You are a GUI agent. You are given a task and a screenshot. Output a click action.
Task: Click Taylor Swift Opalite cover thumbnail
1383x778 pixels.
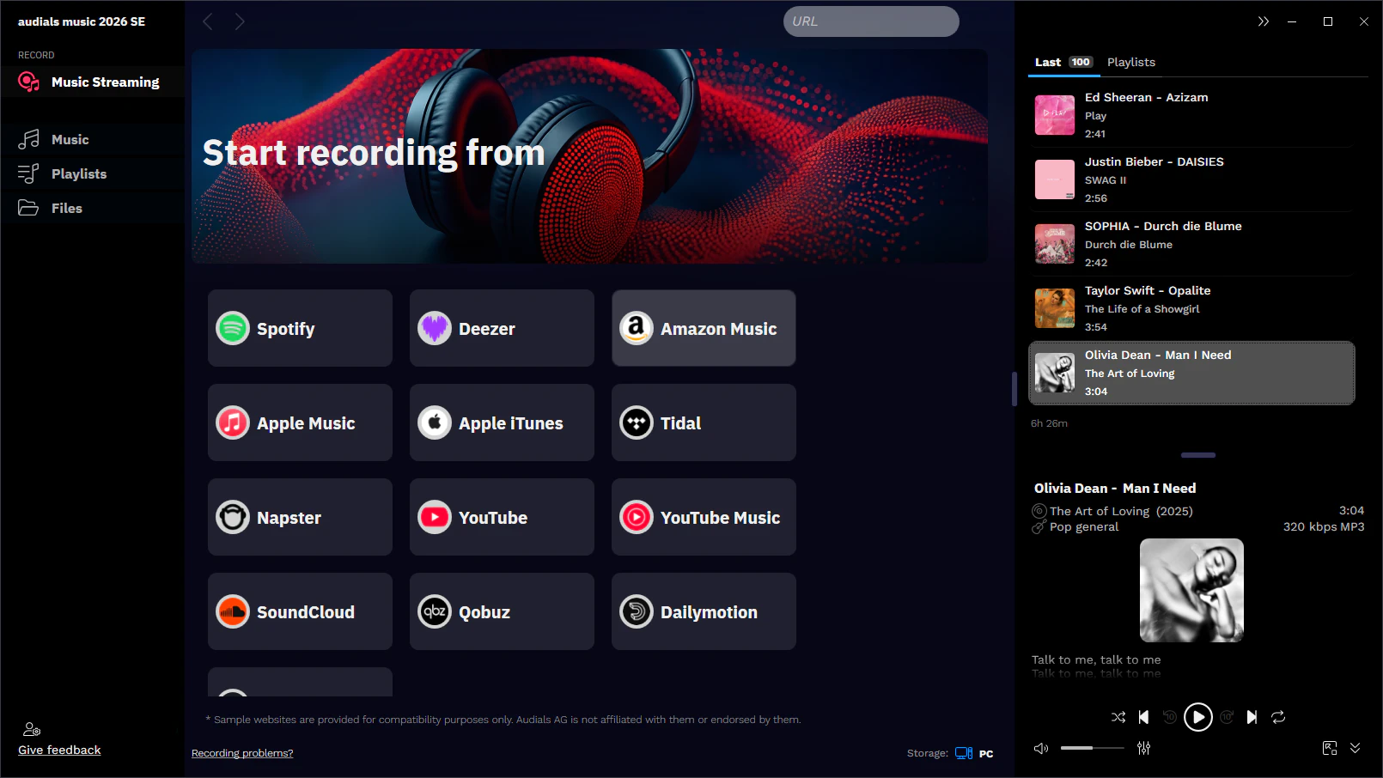point(1055,308)
